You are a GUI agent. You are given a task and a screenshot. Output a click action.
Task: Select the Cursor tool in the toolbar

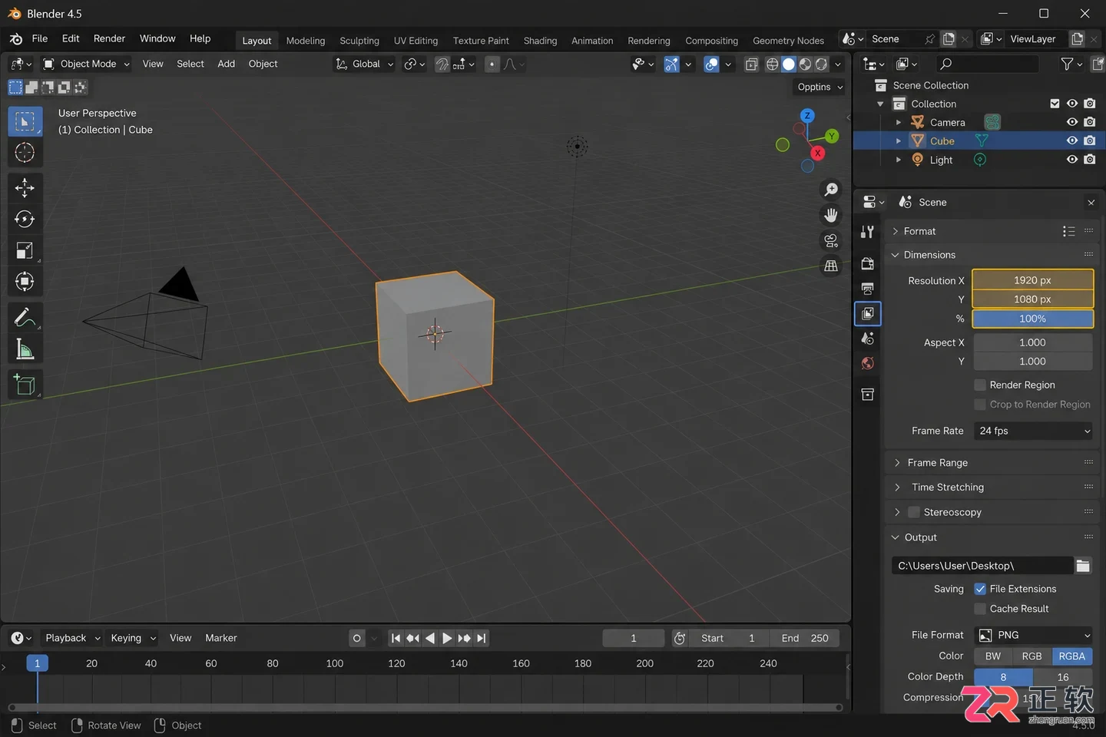(x=25, y=153)
